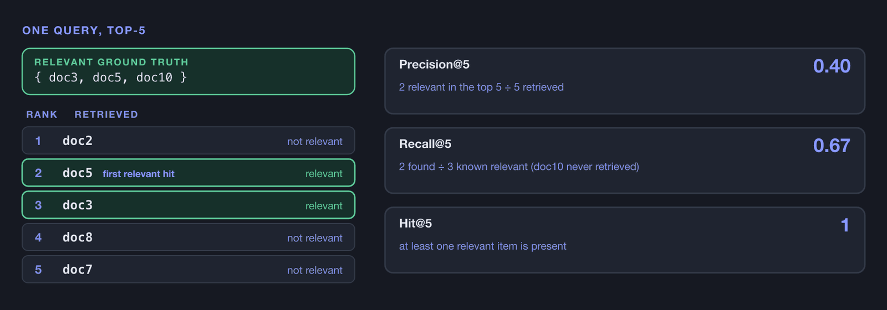Open the Recall@5 metric card

[625, 161]
